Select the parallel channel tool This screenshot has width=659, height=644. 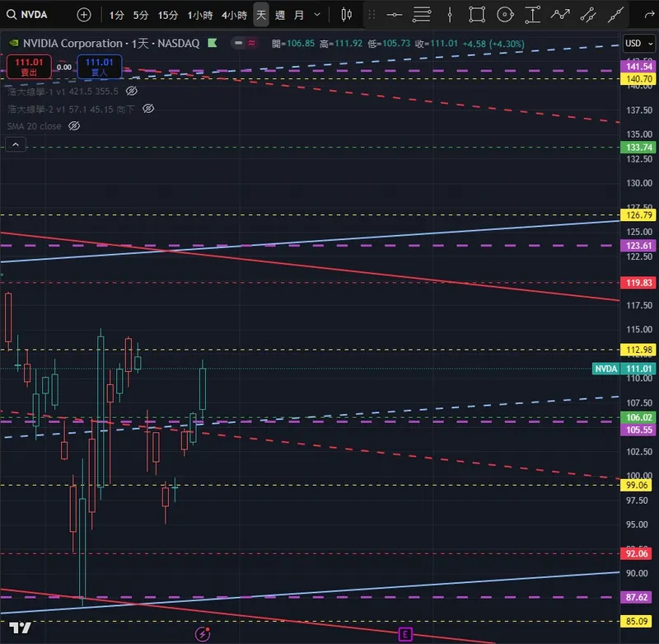coord(588,15)
